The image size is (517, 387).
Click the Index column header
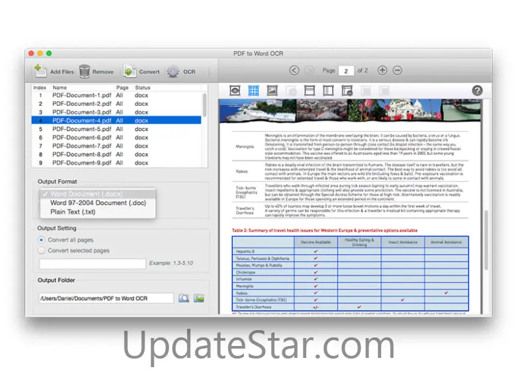(x=40, y=87)
